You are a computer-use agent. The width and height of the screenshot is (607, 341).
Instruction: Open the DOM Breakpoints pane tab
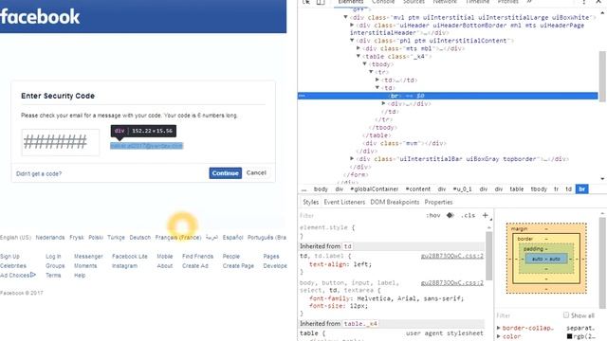pyautogui.click(x=395, y=202)
